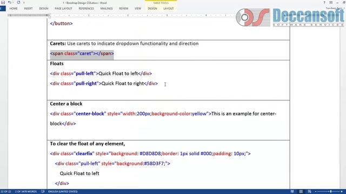The width and height of the screenshot is (346, 194).
Task: Switch to Read Mode view
Action: point(292,192)
